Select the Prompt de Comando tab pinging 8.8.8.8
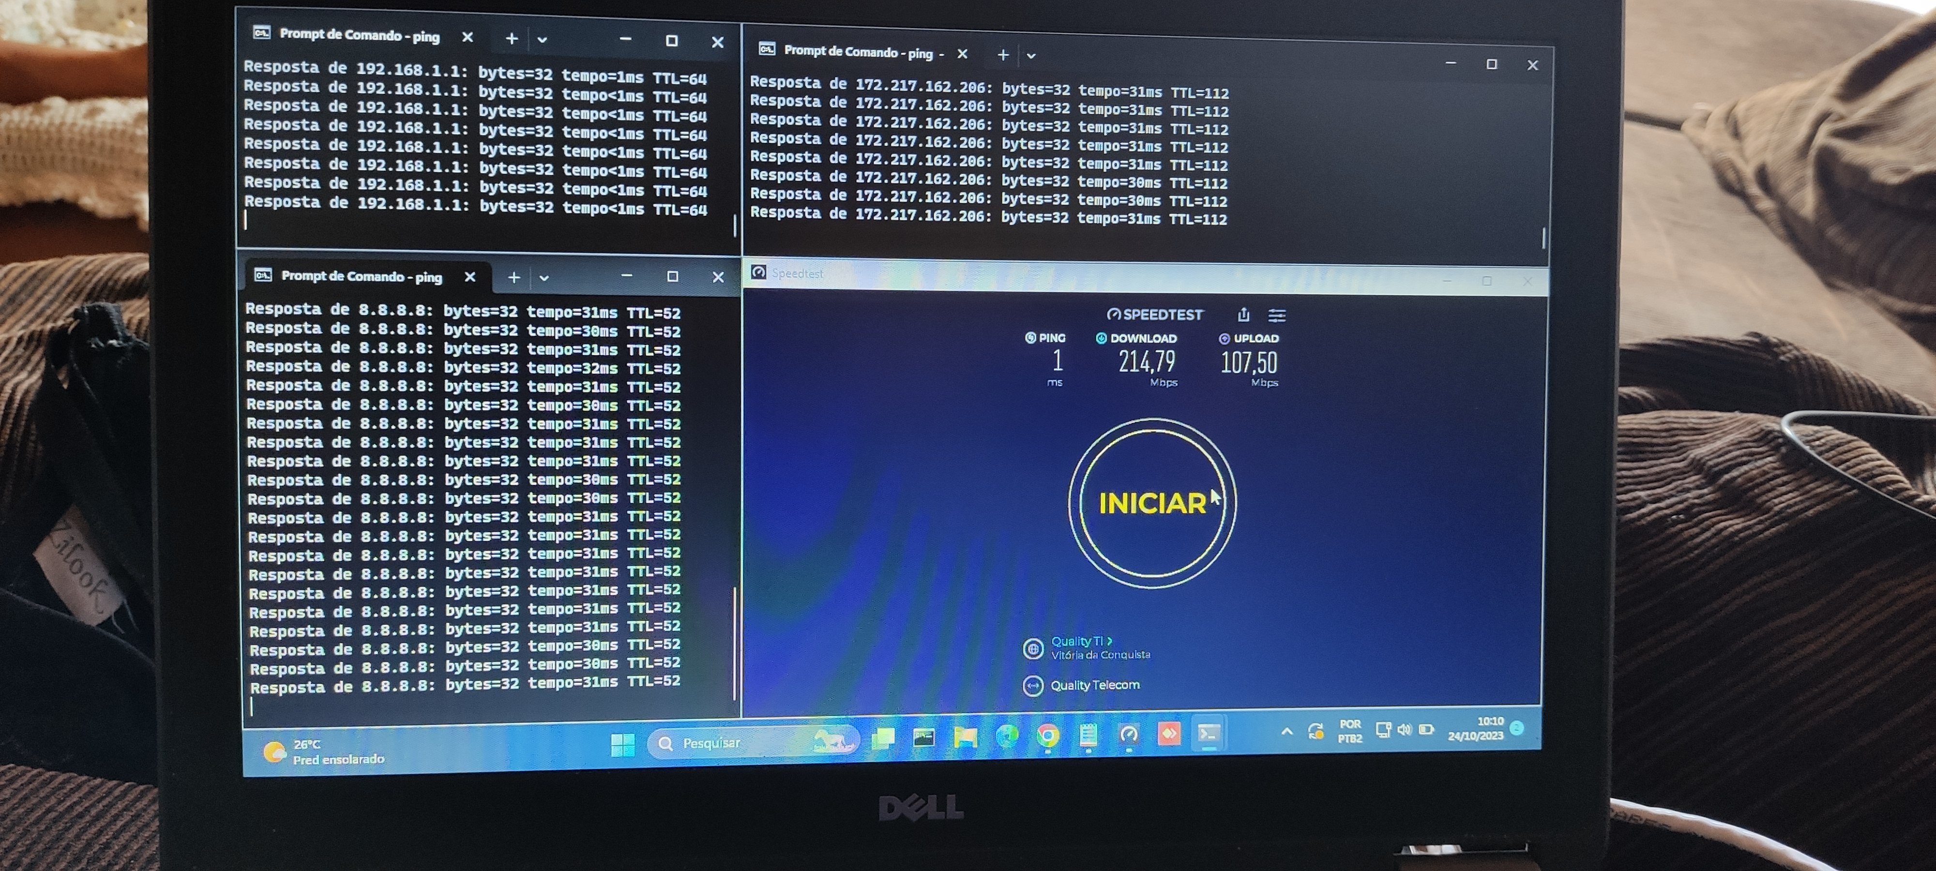1936x871 pixels. tap(361, 277)
